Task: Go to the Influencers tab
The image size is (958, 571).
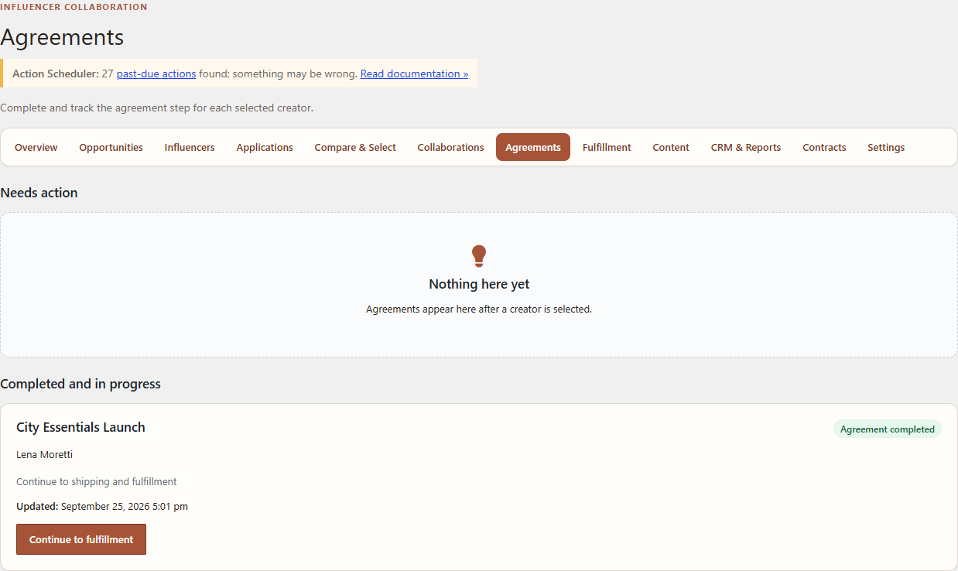Action: tap(190, 147)
